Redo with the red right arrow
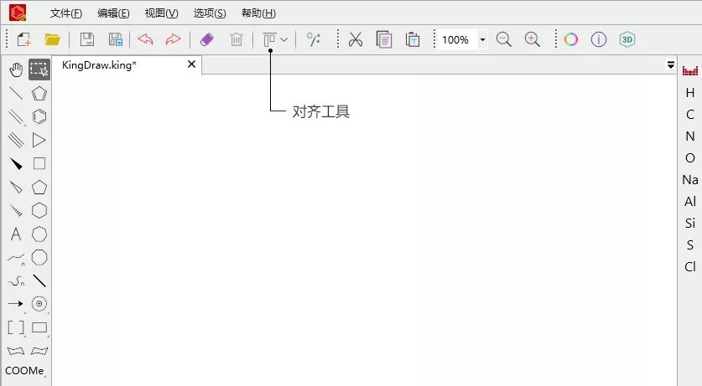The image size is (702, 386). [173, 39]
